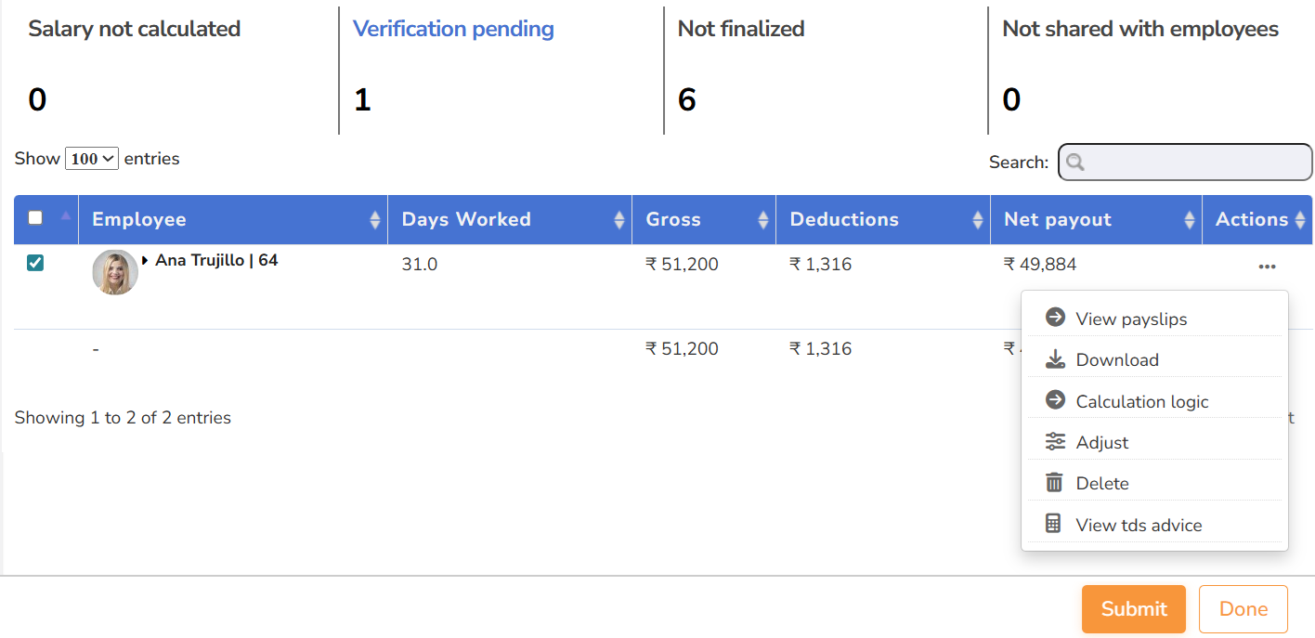The width and height of the screenshot is (1315, 638).
Task: Expand Ana Trujillo's row details triangle
Action: coord(146,261)
